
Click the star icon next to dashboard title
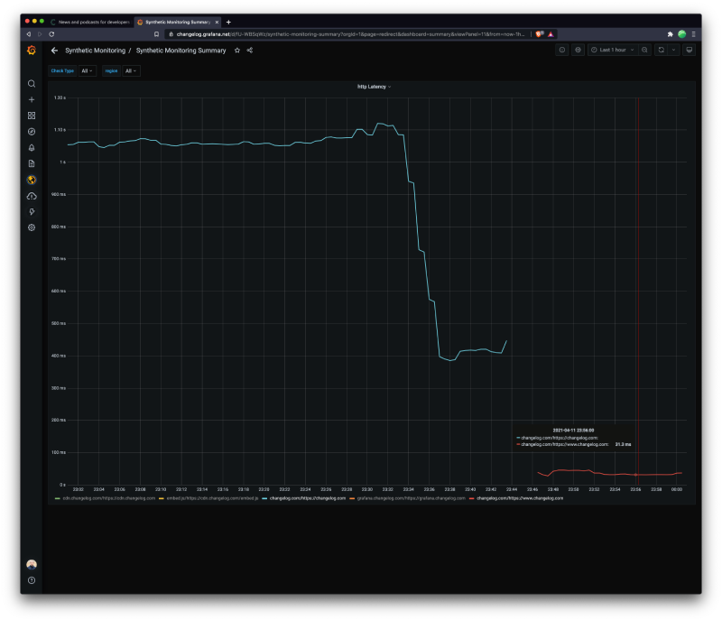coord(236,51)
